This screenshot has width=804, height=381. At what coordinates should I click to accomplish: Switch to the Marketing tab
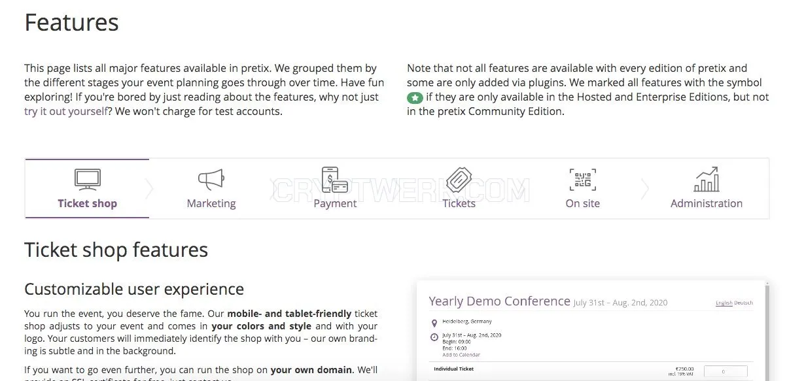[211, 188]
